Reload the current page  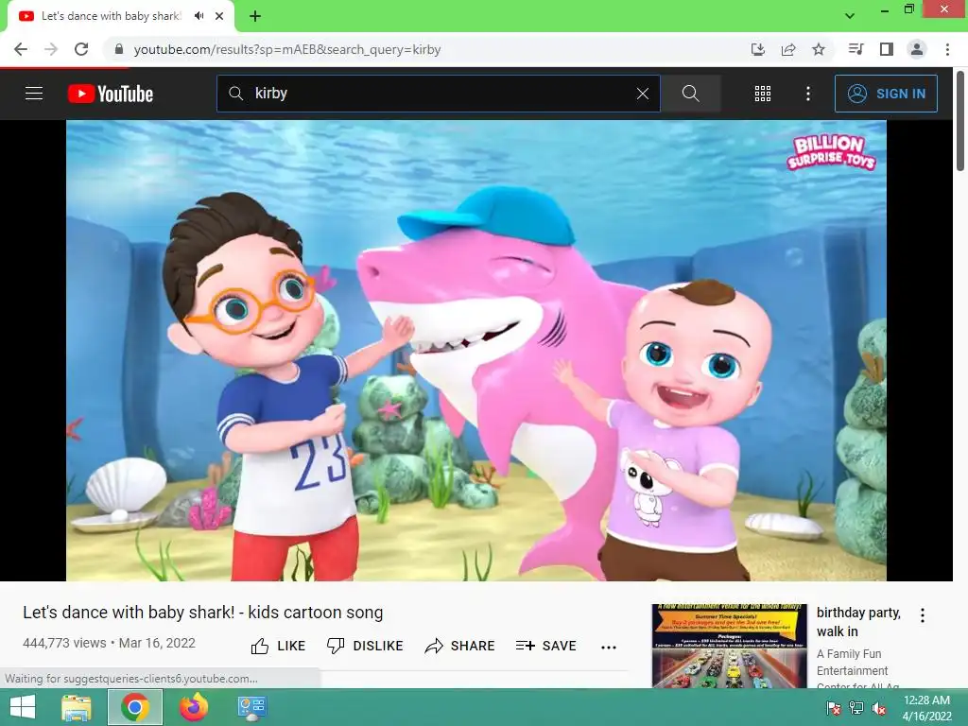(x=81, y=49)
